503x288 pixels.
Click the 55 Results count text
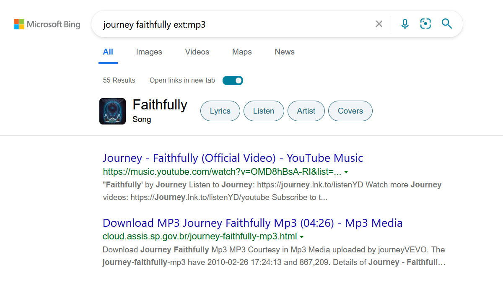(x=119, y=80)
